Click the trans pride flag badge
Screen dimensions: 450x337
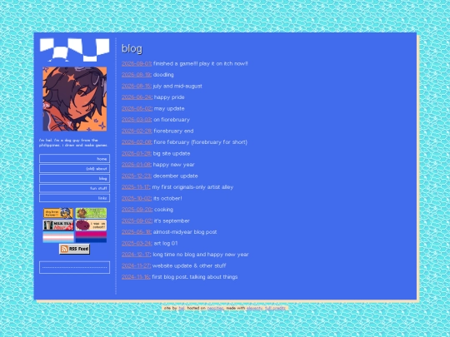coord(58,237)
